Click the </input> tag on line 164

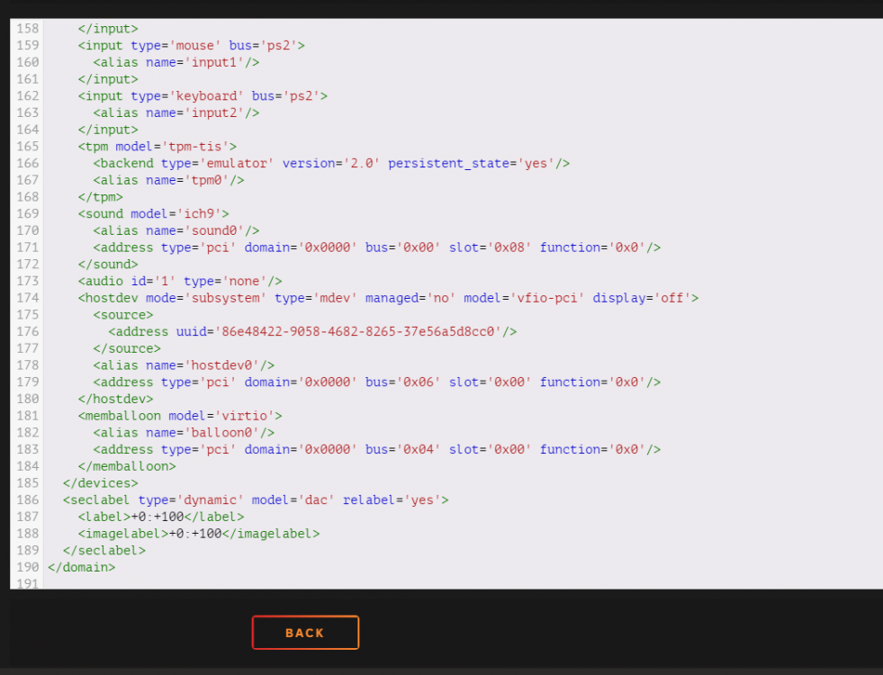tap(108, 130)
